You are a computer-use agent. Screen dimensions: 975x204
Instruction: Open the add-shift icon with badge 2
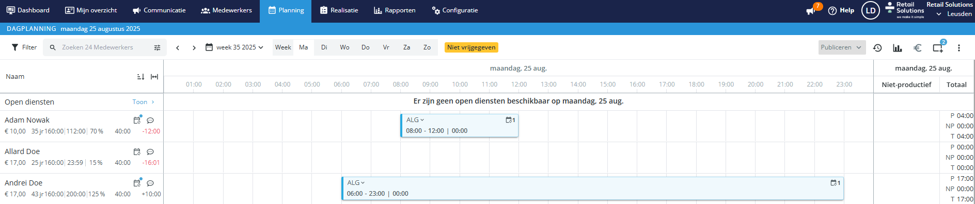tap(938, 48)
